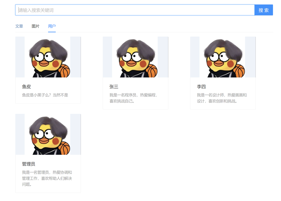
Task: Click the search keyword input field
Action: click(x=135, y=10)
